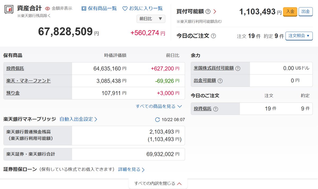Click the +3,000 daily change
This screenshot has width=318, height=189.
pyautogui.click(x=165, y=93)
